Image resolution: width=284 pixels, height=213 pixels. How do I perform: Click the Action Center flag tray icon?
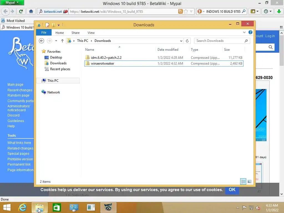[x=244, y=208]
